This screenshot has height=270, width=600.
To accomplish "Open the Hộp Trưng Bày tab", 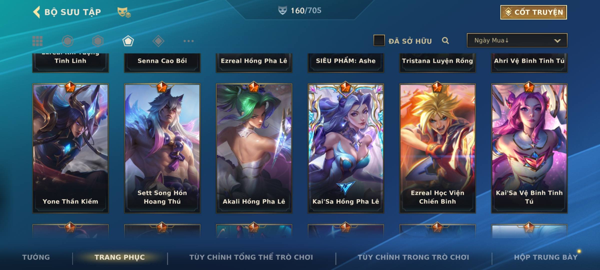I will pos(546,257).
